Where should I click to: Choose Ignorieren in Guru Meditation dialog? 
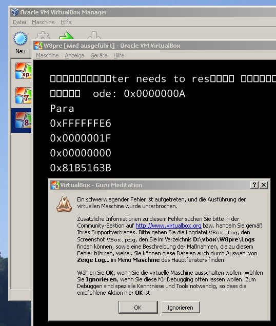[181, 307]
